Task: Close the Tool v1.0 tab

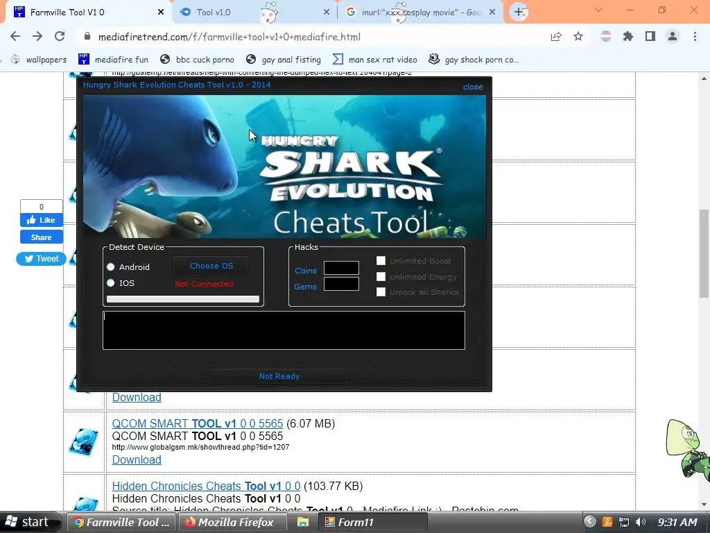Action: 327,12
